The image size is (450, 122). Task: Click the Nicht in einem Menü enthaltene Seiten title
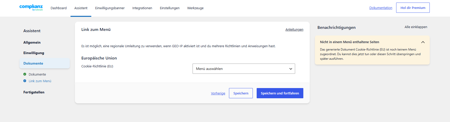click(349, 42)
